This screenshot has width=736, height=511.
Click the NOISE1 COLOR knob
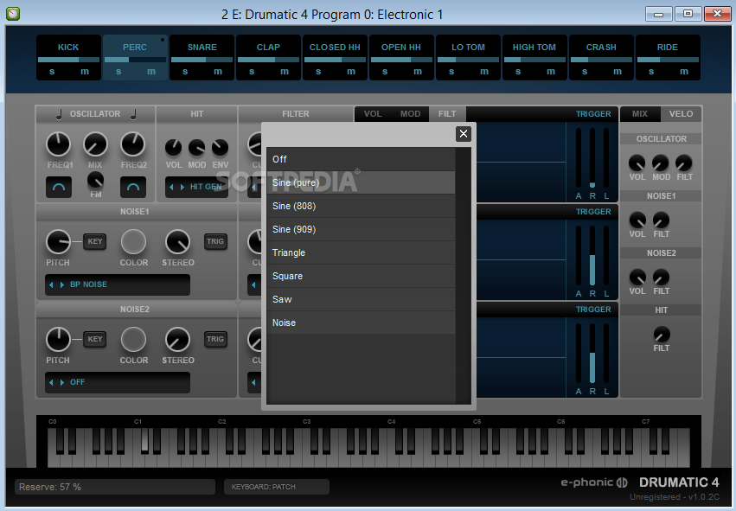tap(133, 241)
